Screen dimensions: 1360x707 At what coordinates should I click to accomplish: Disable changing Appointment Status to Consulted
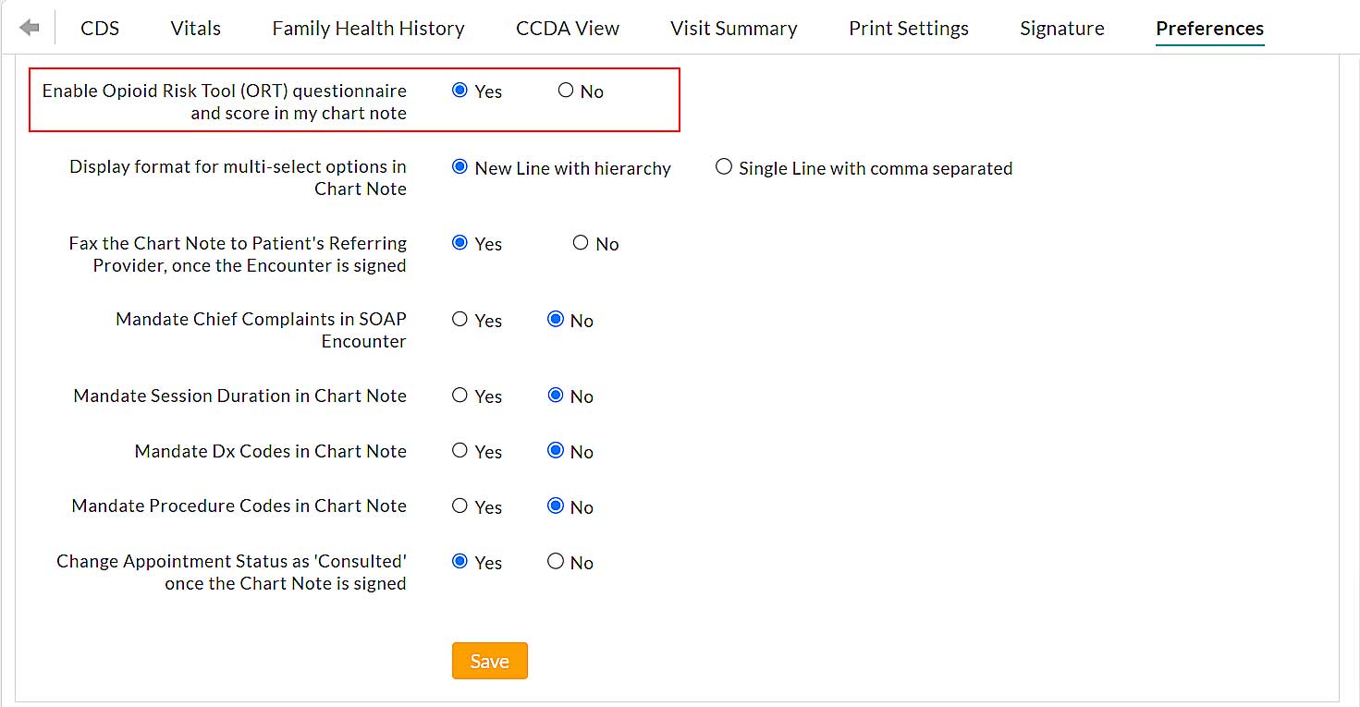coord(556,560)
